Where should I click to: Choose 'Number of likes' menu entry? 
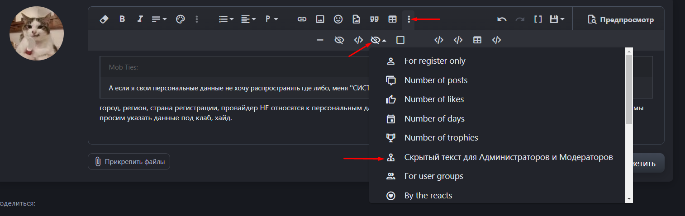tap(433, 99)
